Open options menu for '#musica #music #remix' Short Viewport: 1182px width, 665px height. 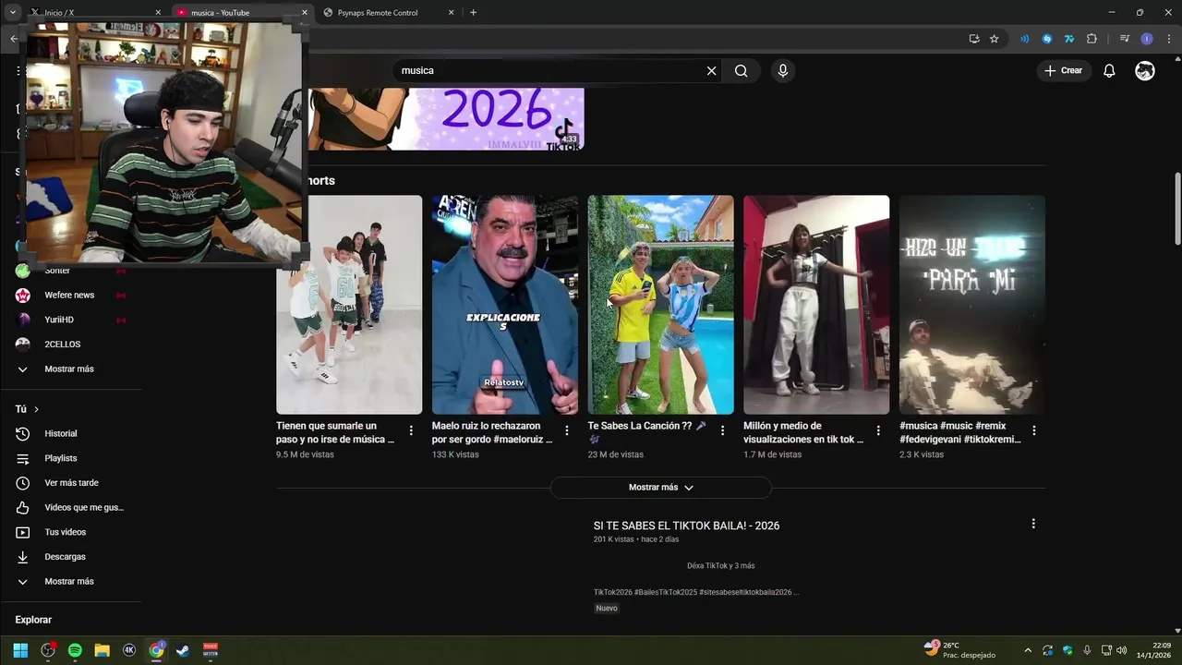1034,430
